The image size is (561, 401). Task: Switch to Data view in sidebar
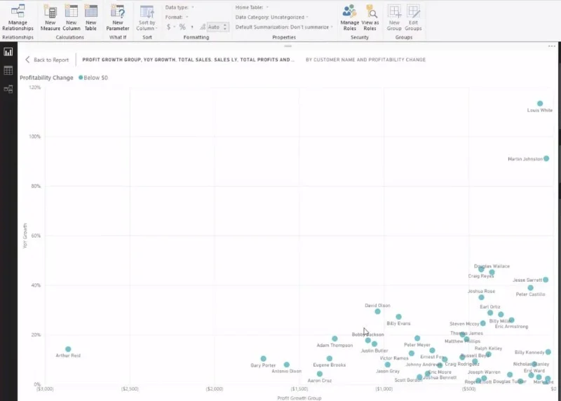click(x=8, y=70)
